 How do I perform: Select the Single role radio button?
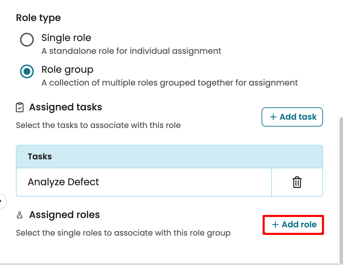click(x=27, y=40)
